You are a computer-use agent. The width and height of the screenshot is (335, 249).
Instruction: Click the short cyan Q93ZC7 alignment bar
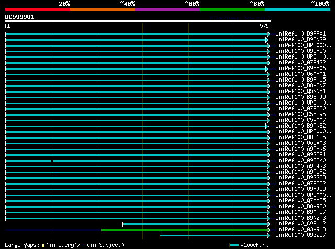point(214,236)
